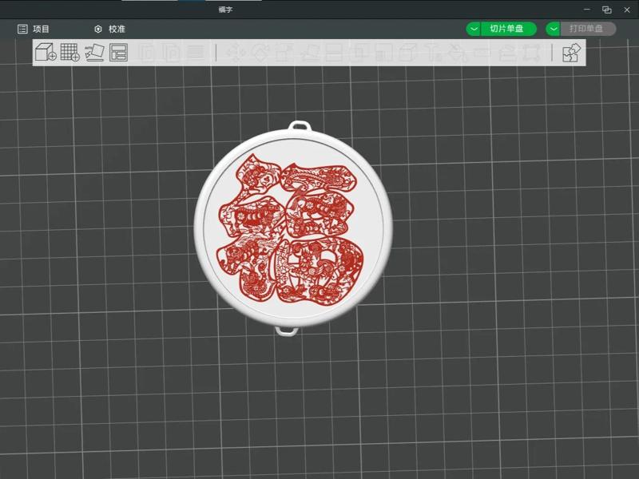Click the 切片单盘 slice button

[509, 29]
